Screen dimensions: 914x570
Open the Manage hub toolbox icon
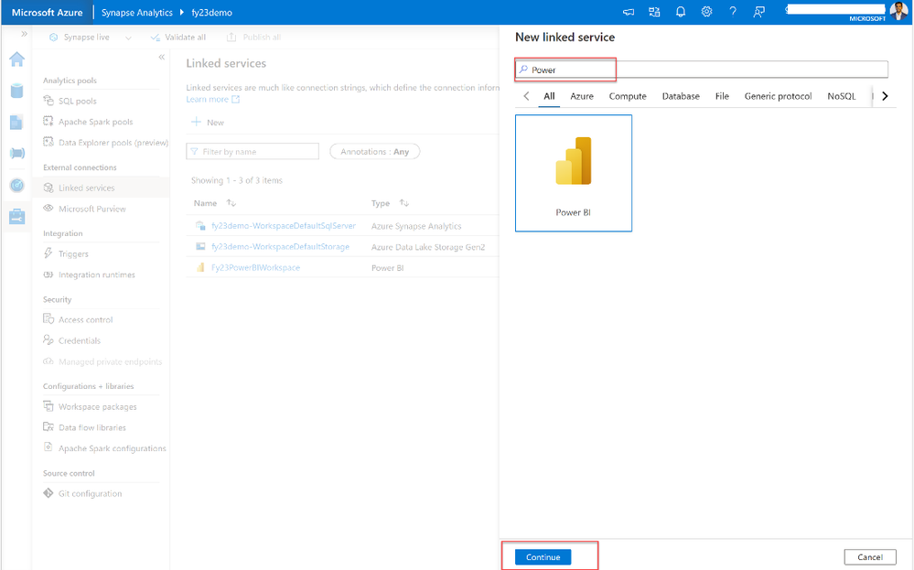(x=16, y=216)
